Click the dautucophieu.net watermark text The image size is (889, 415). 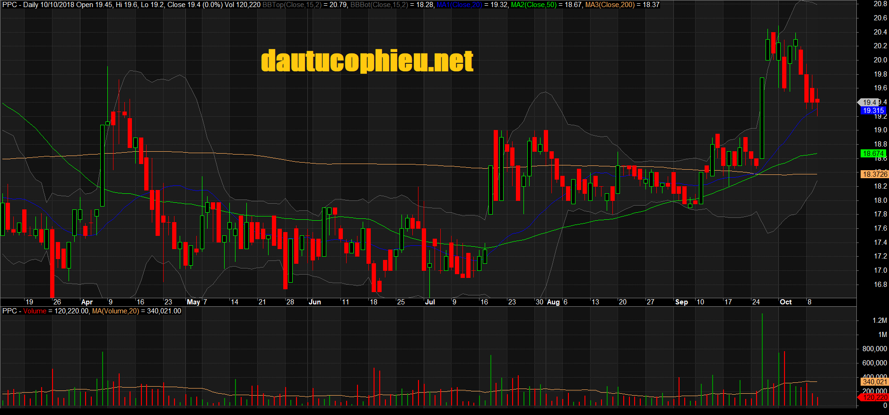(x=367, y=61)
